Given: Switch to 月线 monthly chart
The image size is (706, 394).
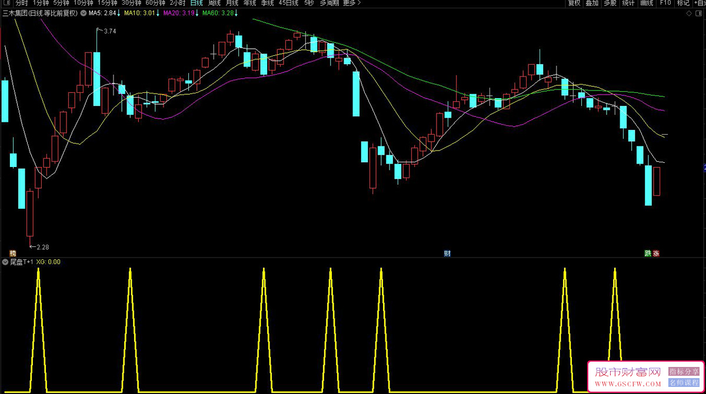Looking at the screenshot, I should click(232, 3).
